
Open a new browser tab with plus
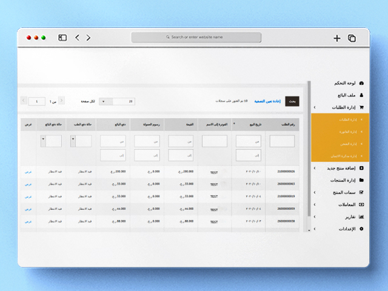pyautogui.click(x=336, y=38)
